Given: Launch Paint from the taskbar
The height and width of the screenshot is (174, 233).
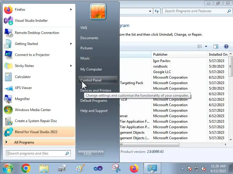Looking at the screenshot, I should pos(80,168).
